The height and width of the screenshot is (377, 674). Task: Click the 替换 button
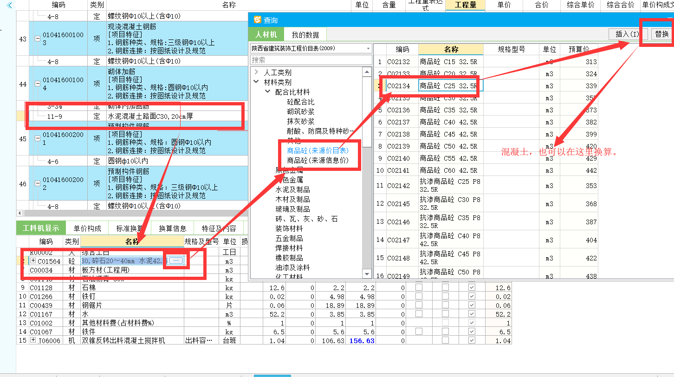[x=661, y=34]
